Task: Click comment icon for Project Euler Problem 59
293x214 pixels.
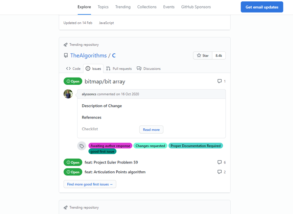Action: pyautogui.click(x=220, y=162)
